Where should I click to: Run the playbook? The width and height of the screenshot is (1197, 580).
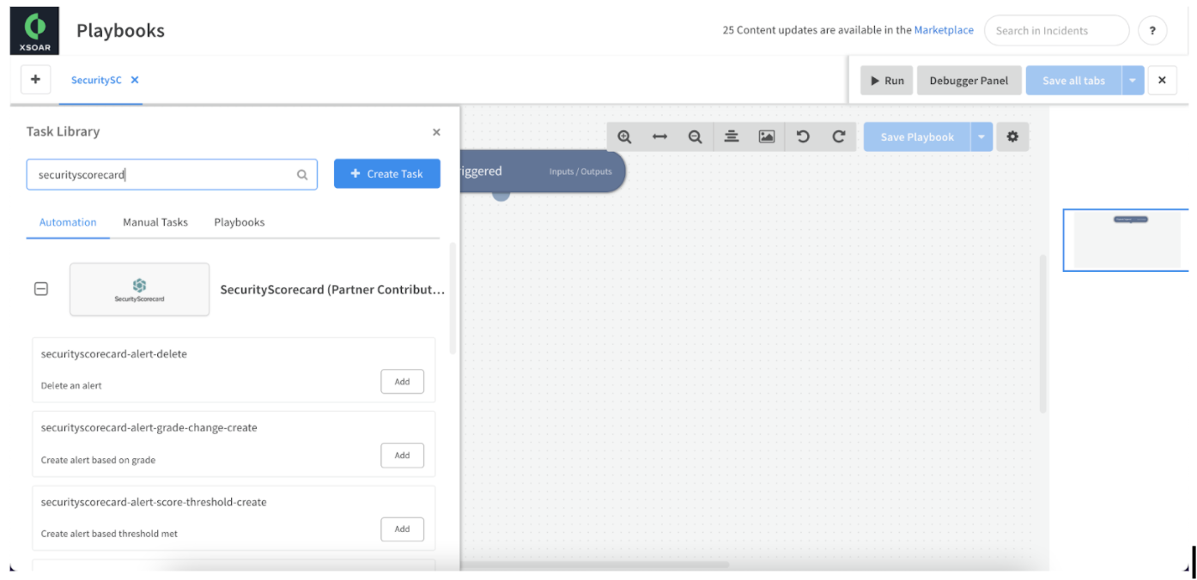pos(887,80)
